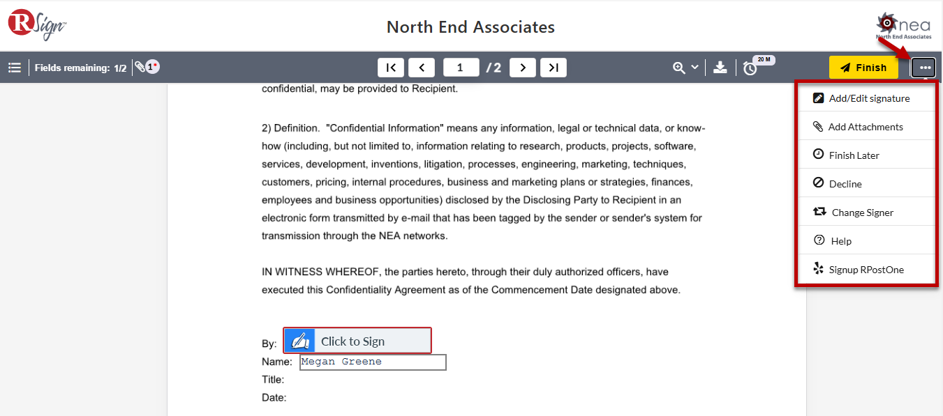
Task: Go to the first page
Action: coord(391,68)
